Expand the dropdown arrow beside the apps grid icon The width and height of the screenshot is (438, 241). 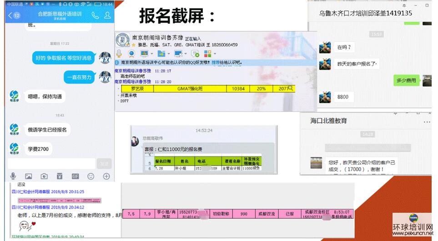(215, 54)
